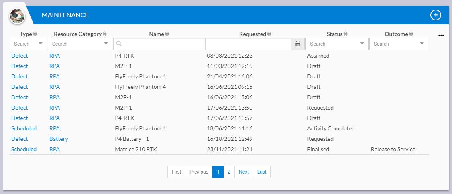Screen dimensions: 452x194
Task: Open the Battery resource category link
Action: pyautogui.click(x=59, y=139)
